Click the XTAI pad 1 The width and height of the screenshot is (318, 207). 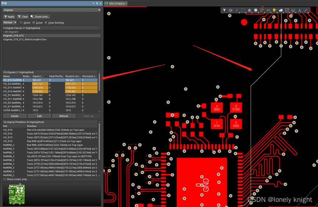pyautogui.click(x=217, y=124)
